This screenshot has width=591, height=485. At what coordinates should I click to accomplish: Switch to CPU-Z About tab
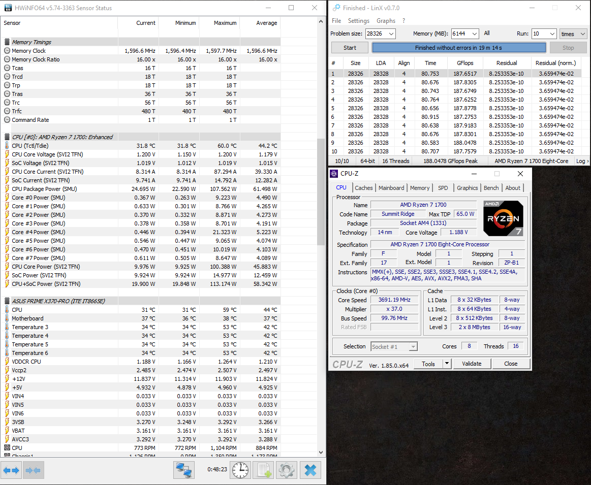coord(513,188)
